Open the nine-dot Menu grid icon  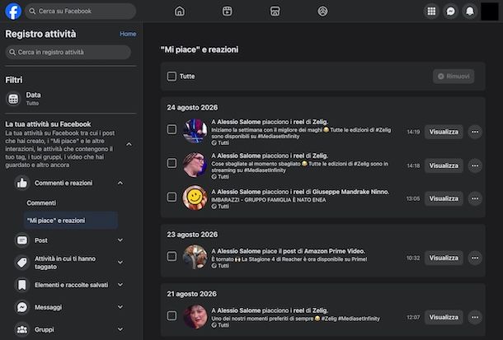(x=431, y=12)
